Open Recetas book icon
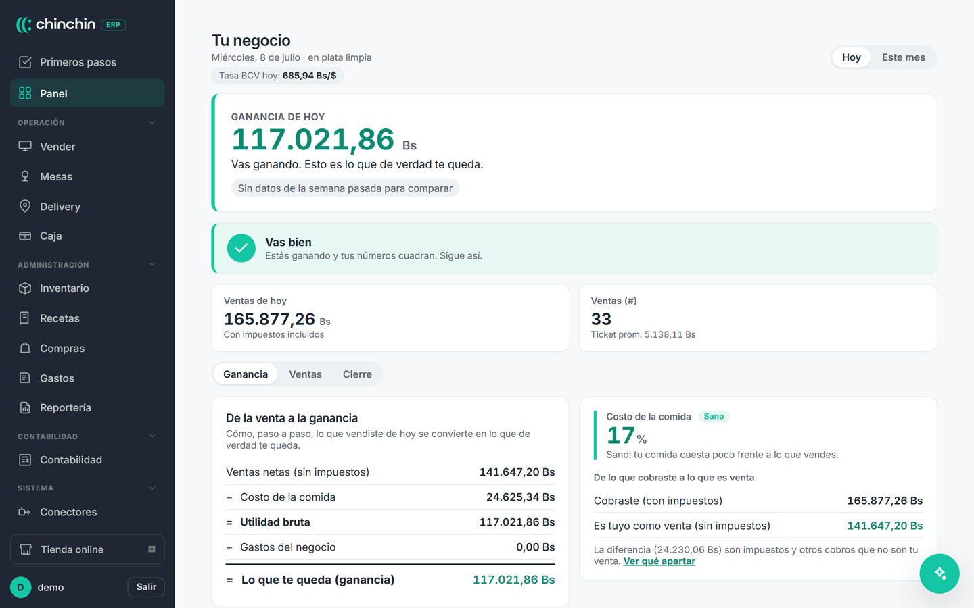This screenshot has width=974, height=608. click(25, 318)
